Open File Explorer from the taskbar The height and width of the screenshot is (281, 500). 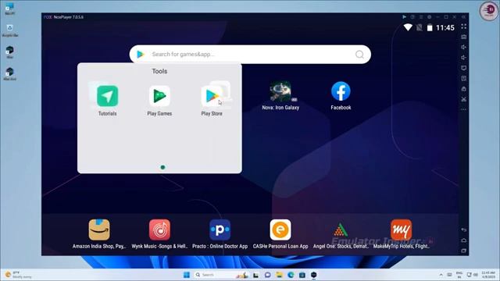click(x=280, y=275)
